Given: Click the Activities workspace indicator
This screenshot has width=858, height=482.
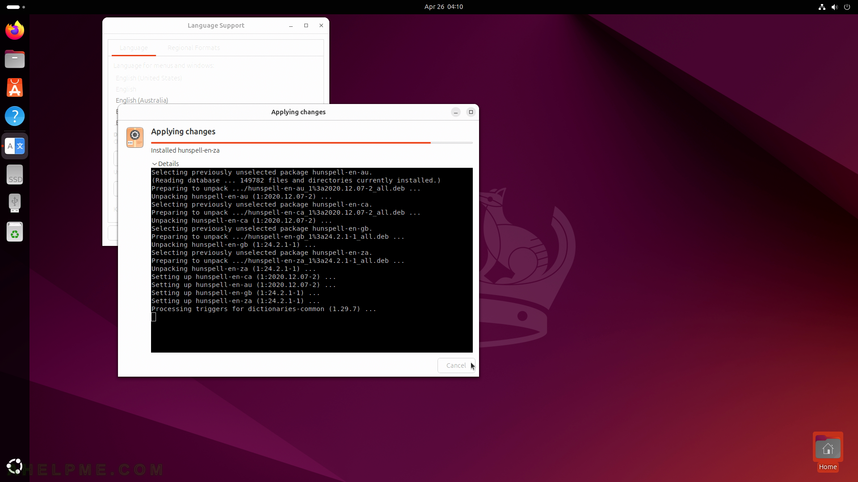Looking at the screenshot, I should click(16, 7).
